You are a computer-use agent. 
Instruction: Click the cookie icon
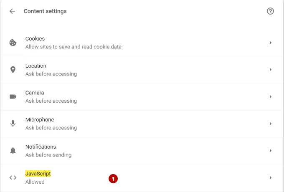click(x=13, y=43)
